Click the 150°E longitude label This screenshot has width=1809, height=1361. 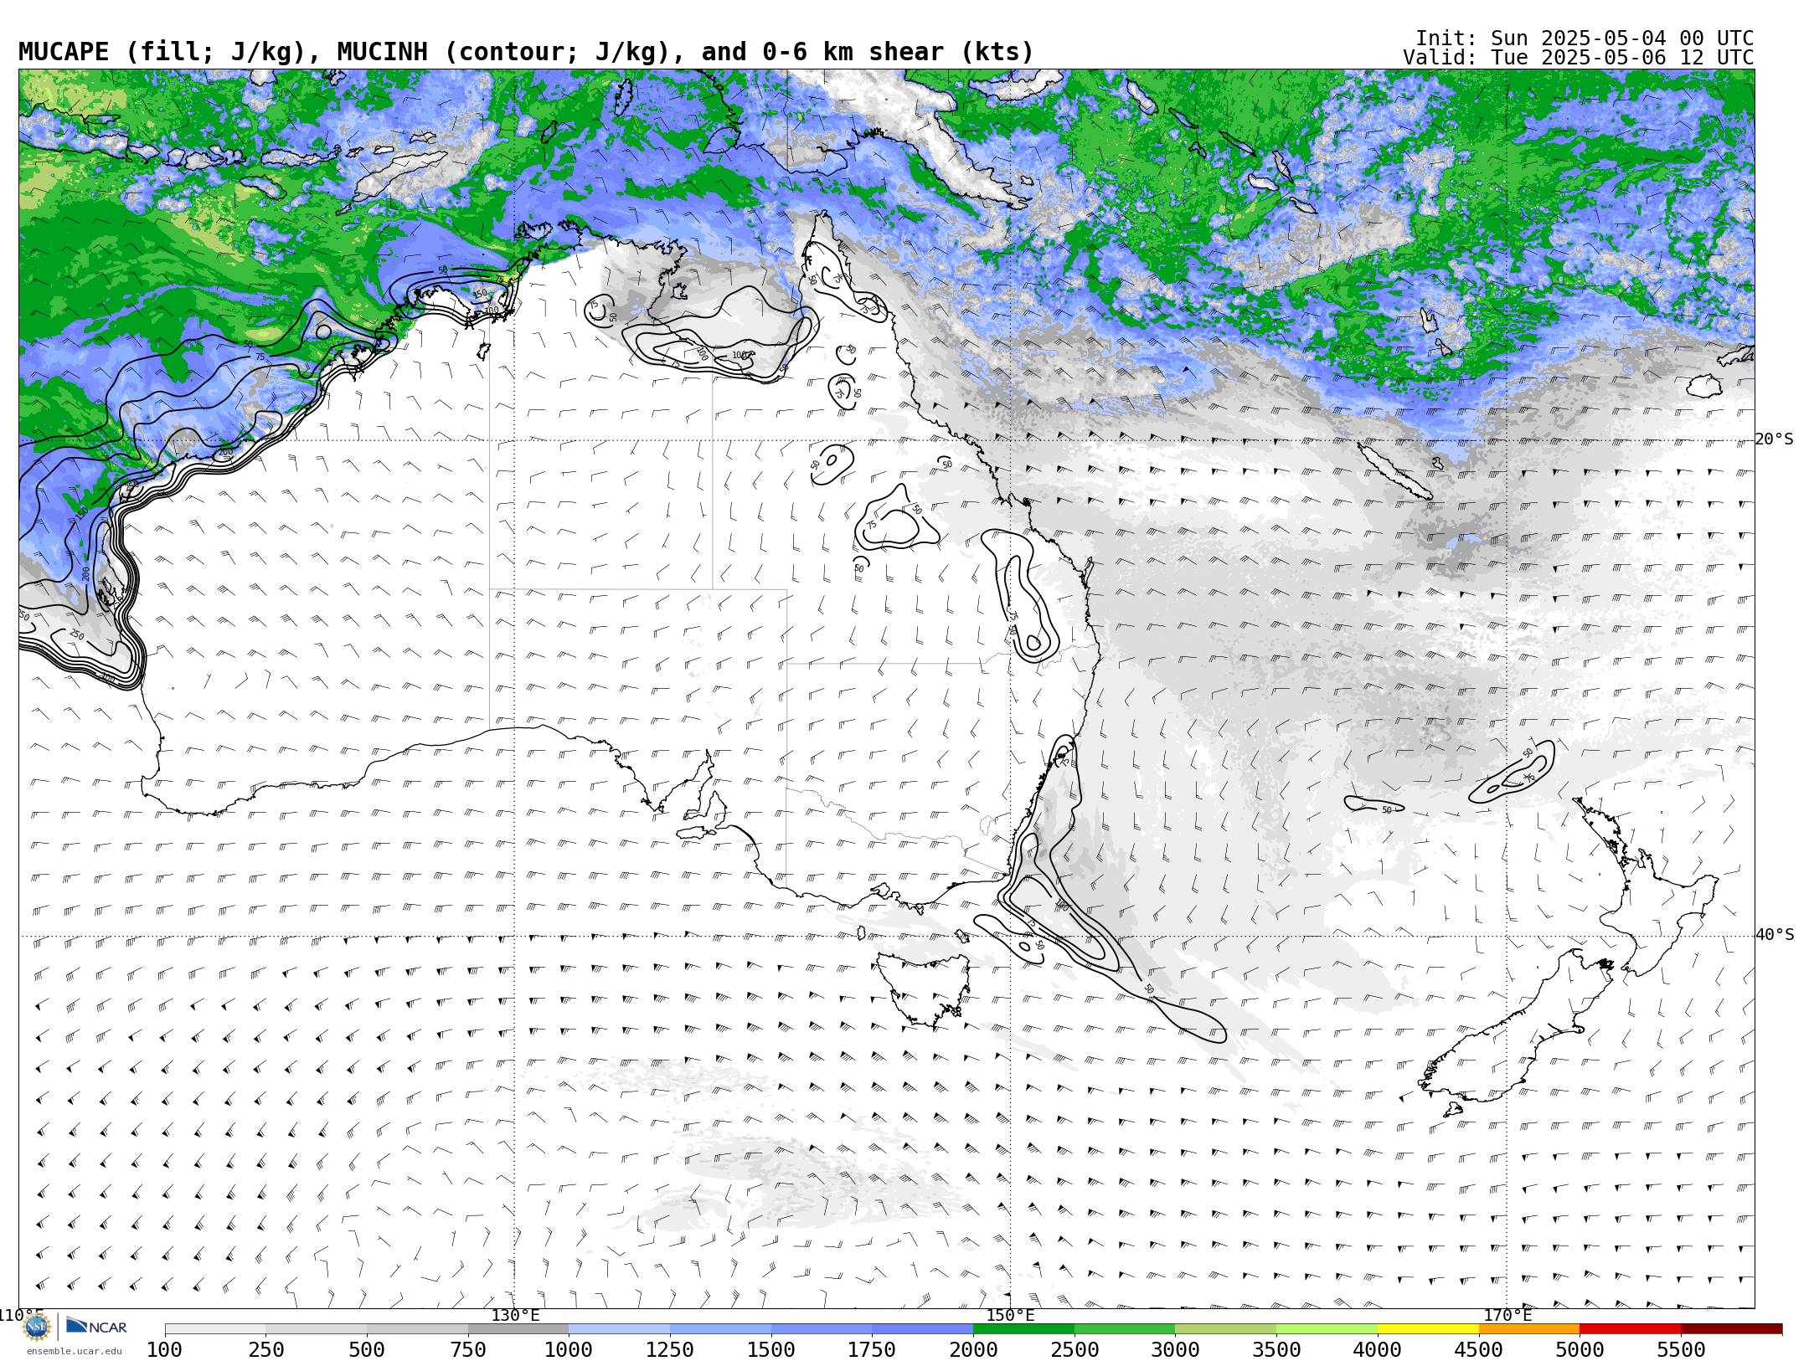[x=1010, y=1315]
